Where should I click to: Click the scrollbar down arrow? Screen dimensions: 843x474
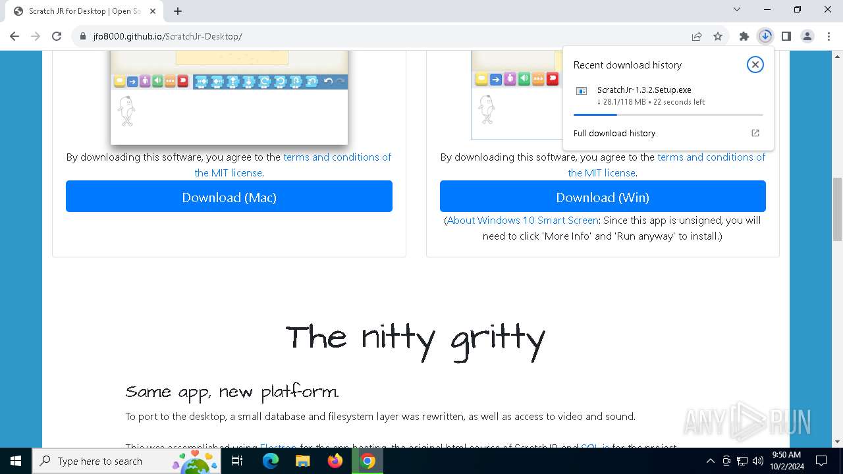(x=837, y=442)
